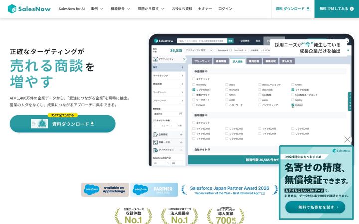Open the Salesforce Japan Partner Award 2026 link
The height and width of the screenshot is (224, 359).
click(230, 190)
